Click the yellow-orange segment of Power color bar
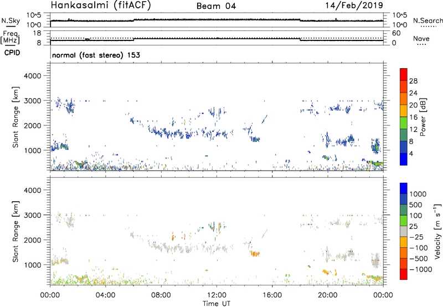This screenshot has height=307, width=443. tap(404, 110)
